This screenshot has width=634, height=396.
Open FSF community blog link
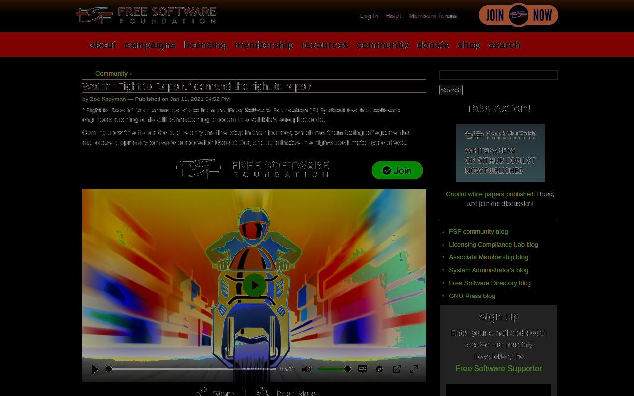click(478, 231)
